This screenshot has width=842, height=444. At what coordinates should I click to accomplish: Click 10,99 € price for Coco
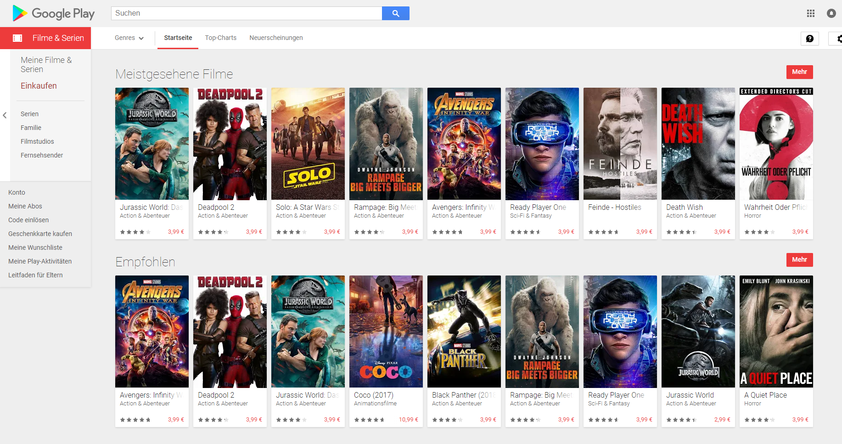point(408,420)
